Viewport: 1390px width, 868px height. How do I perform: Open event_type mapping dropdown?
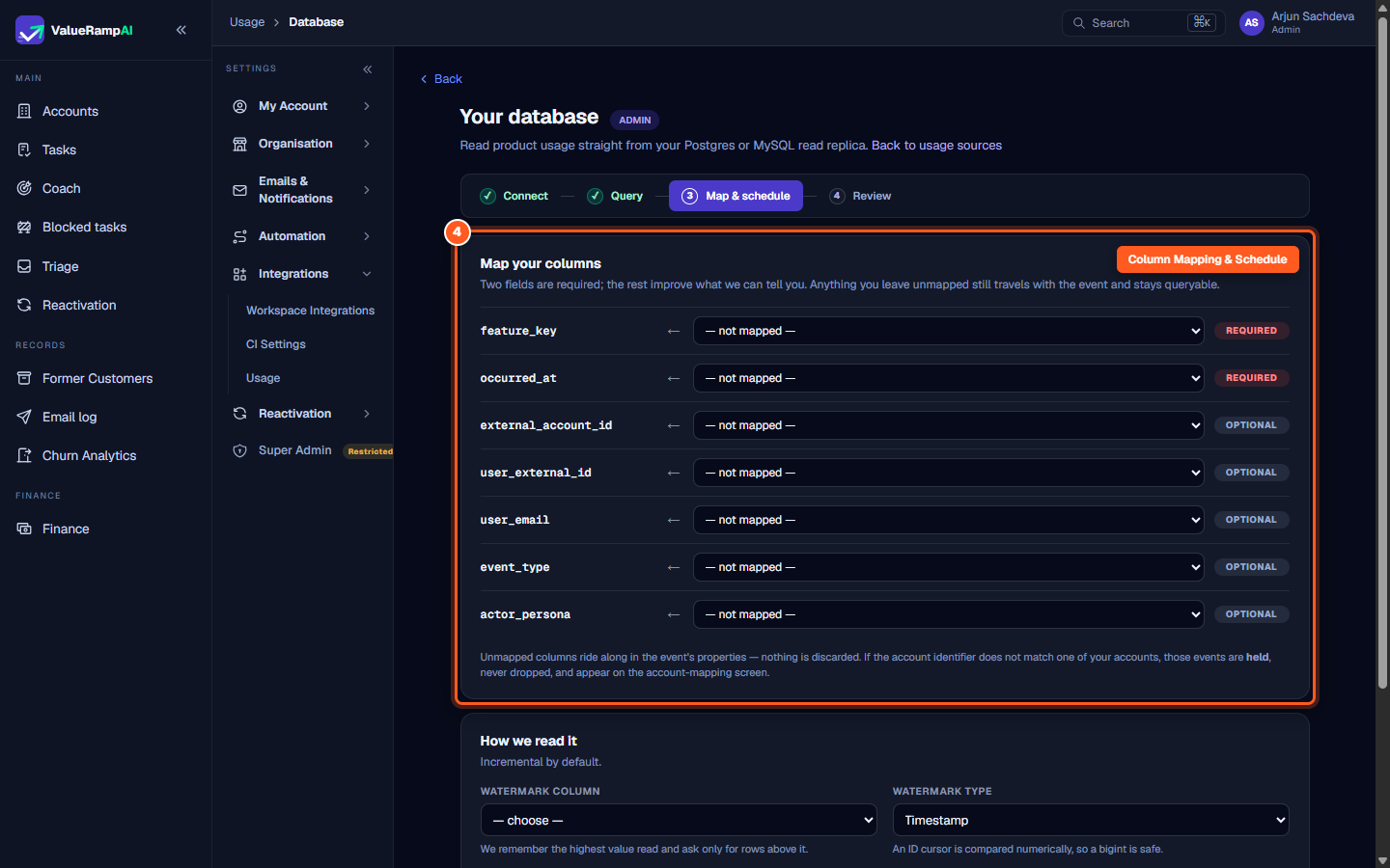pyautogui.click(x=948, y=567)
